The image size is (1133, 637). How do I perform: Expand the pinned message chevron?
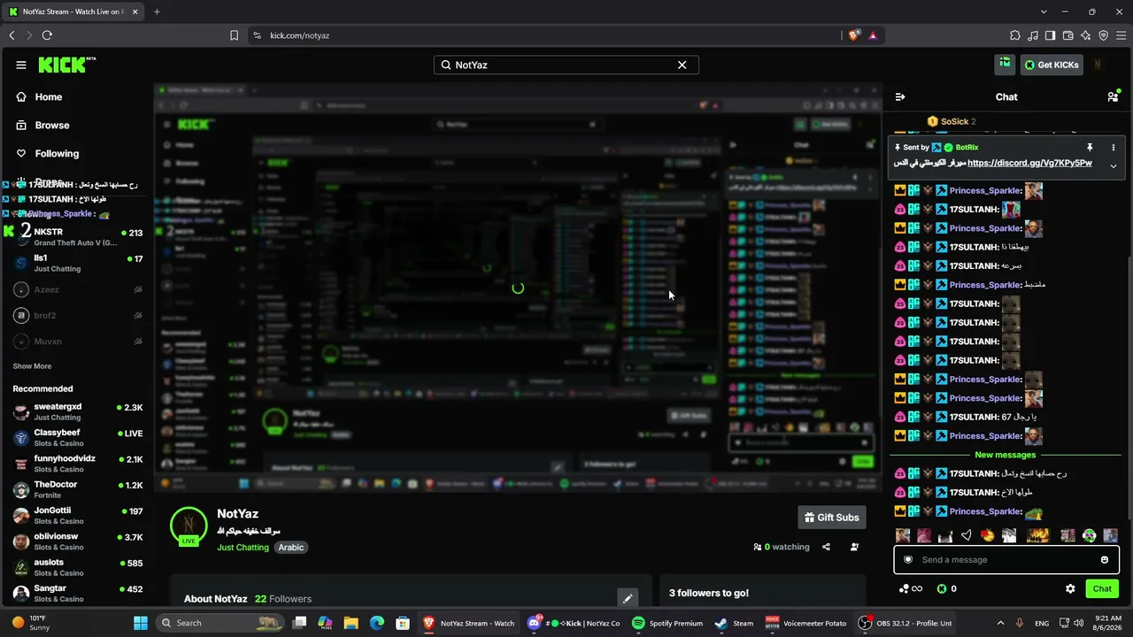[1114, 165]
